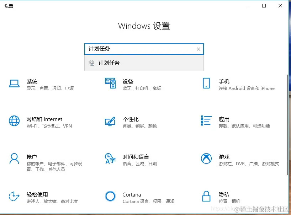Open the 游戏 category title
The height and width of the screenshot is (215, 291).
224,157
